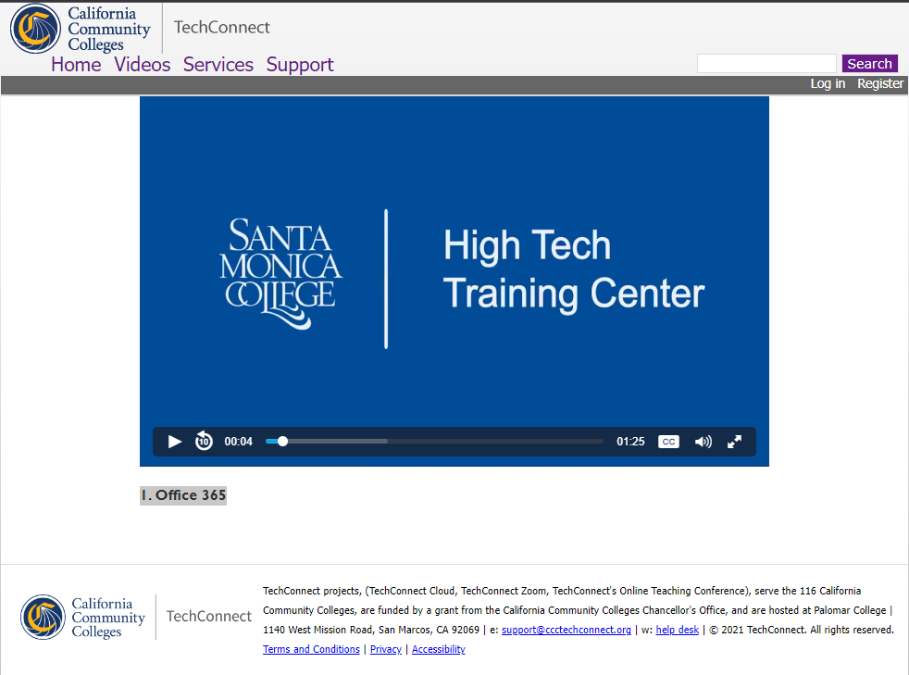Open the Home menu item
This screenshot has height=675, width=909.
point(76,65)
